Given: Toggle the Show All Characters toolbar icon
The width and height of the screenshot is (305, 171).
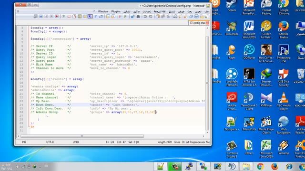Looking at the screenshot, I should pyautogui.click(x=95, y=17).
